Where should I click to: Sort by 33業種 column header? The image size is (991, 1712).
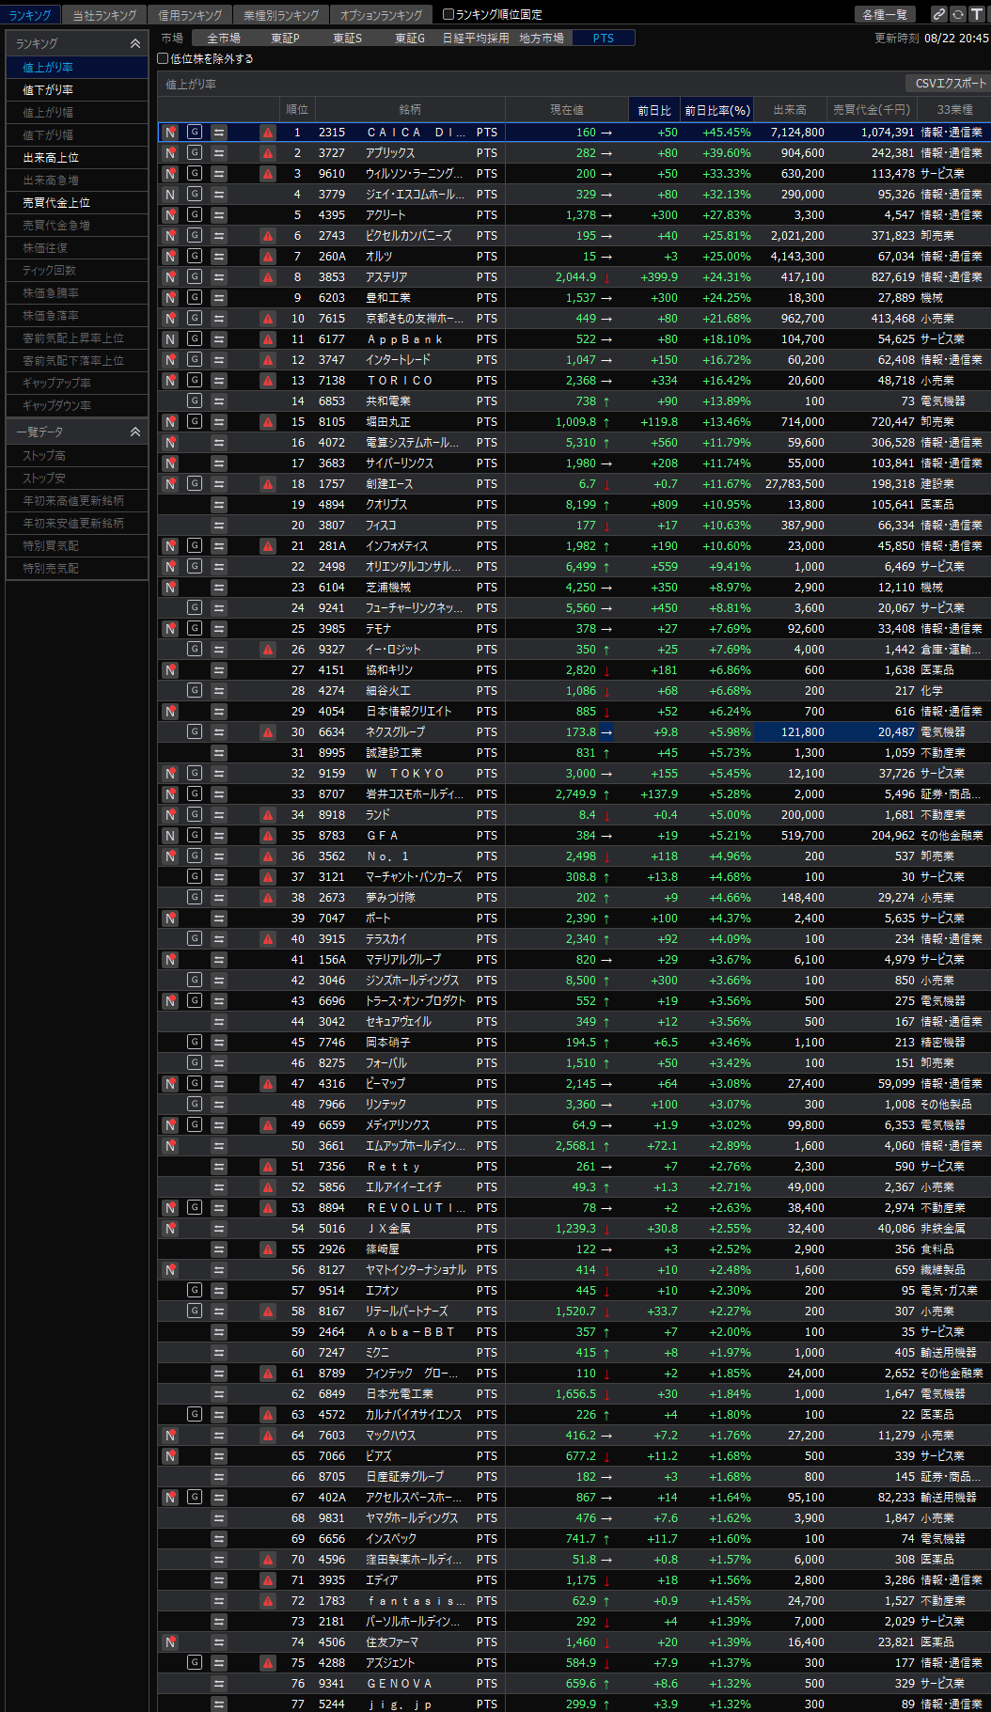tap(954, 110)
